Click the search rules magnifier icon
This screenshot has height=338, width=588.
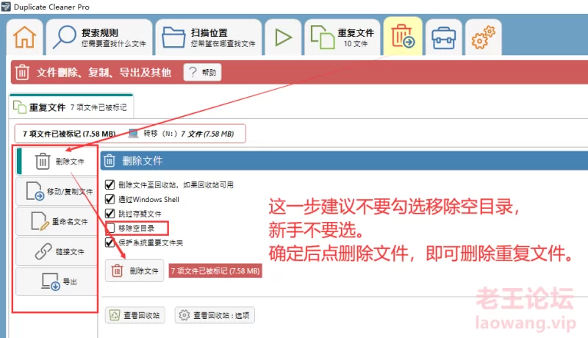pyautogui.click(x=64, y=37)
